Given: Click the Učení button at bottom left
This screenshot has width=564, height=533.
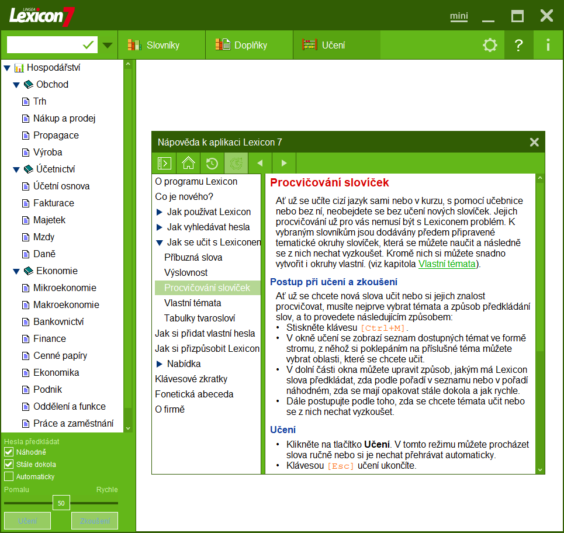Looking at the screenshot, I should (x=27, y=521).
